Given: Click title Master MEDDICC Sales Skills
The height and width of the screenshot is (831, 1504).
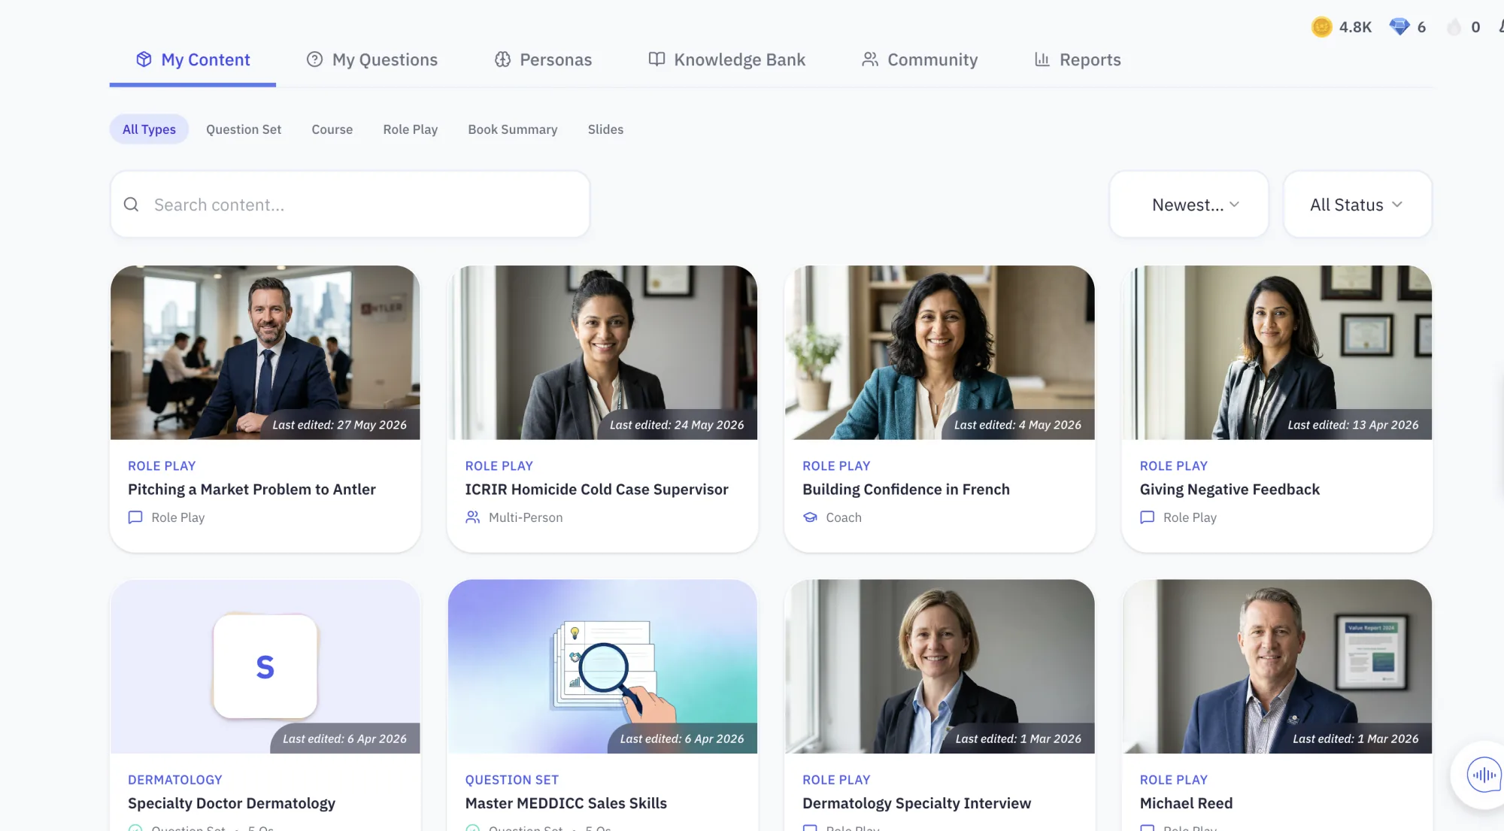Looking at the screenshot, I should point(566,803).
